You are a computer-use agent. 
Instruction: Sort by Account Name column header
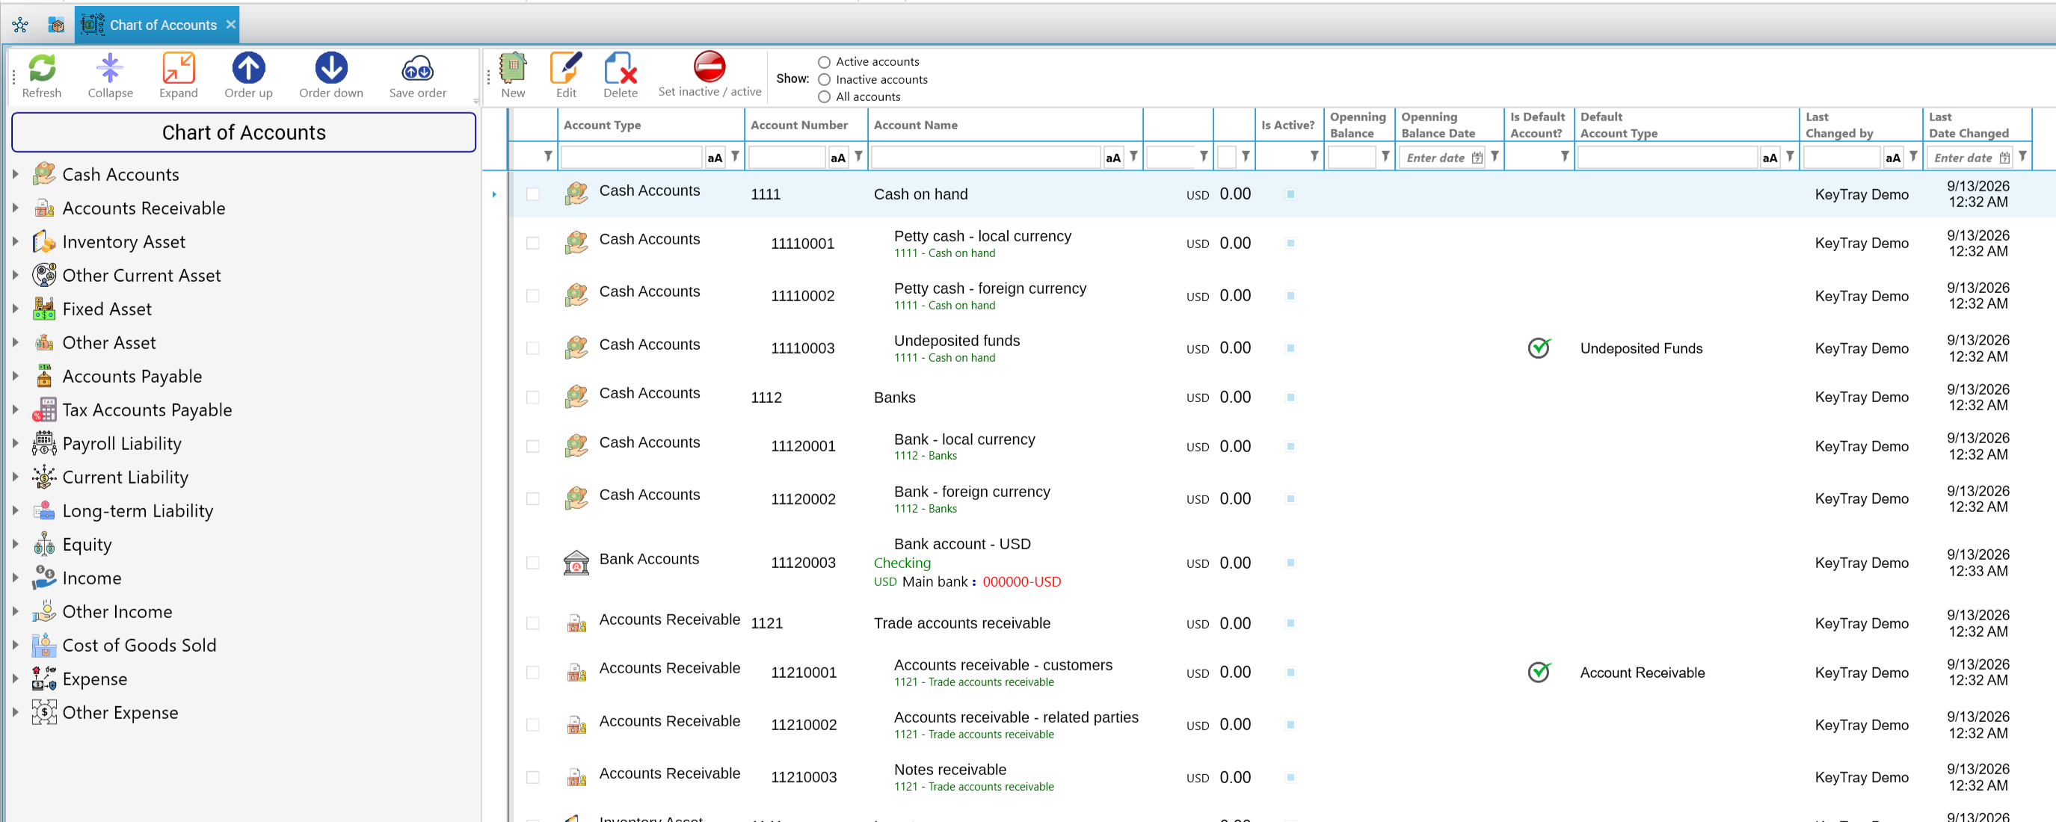(x=1005, y=126)
